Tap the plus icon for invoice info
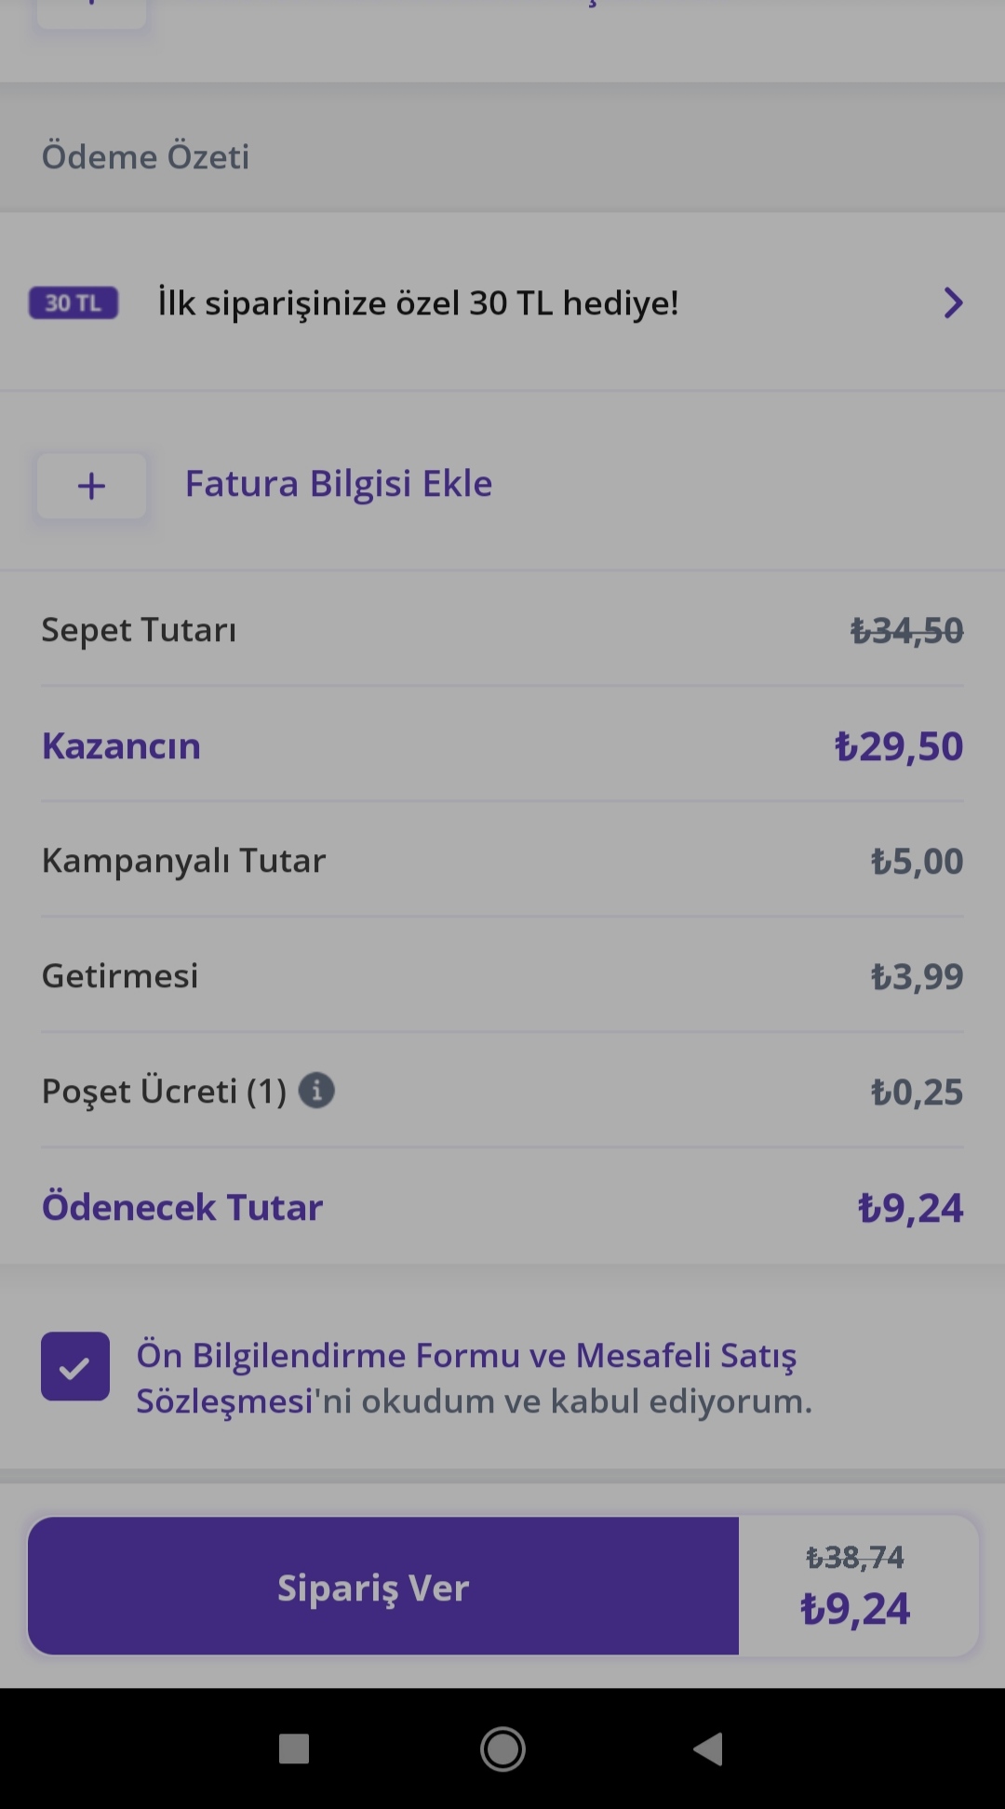This screenshot has height=1809, width=1005. click(x=91, y=486)
